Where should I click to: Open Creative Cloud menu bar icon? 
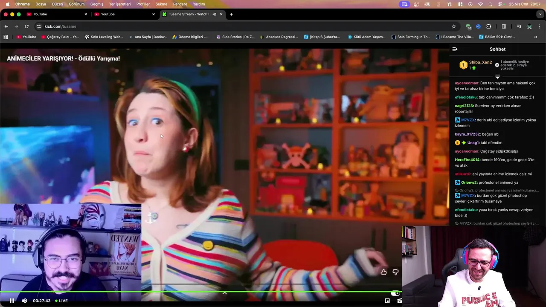coord(427,4)
